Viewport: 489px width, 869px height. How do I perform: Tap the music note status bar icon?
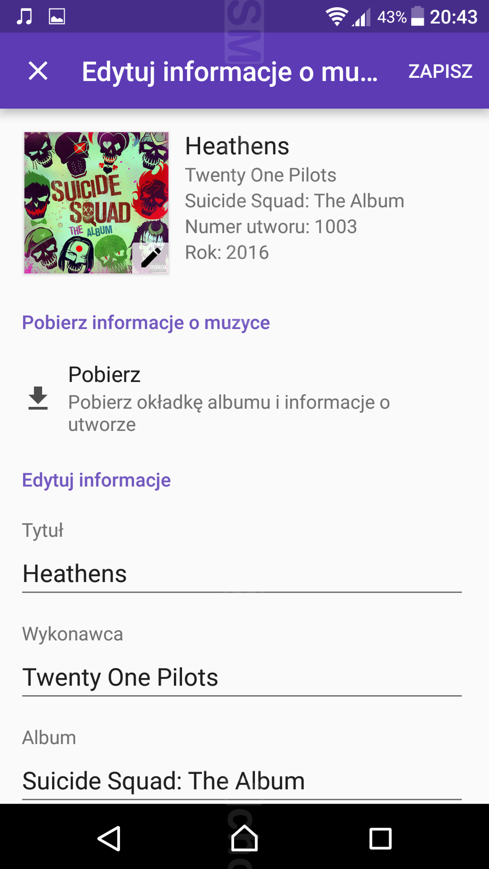pos(24,17)
